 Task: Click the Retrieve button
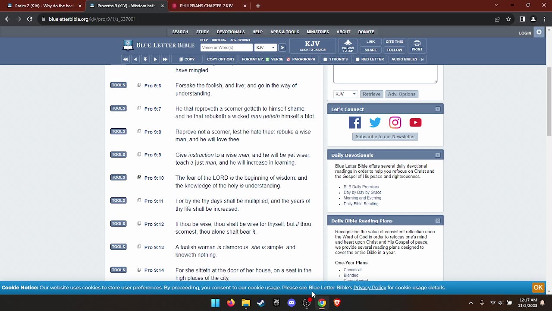pyautogui.click(x=371, y=94)
